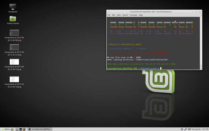
Task: Open the Mint Menu button
Action: [x=5, y=129]
